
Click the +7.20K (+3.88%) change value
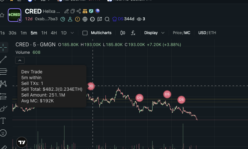click(x=164, y=45)
